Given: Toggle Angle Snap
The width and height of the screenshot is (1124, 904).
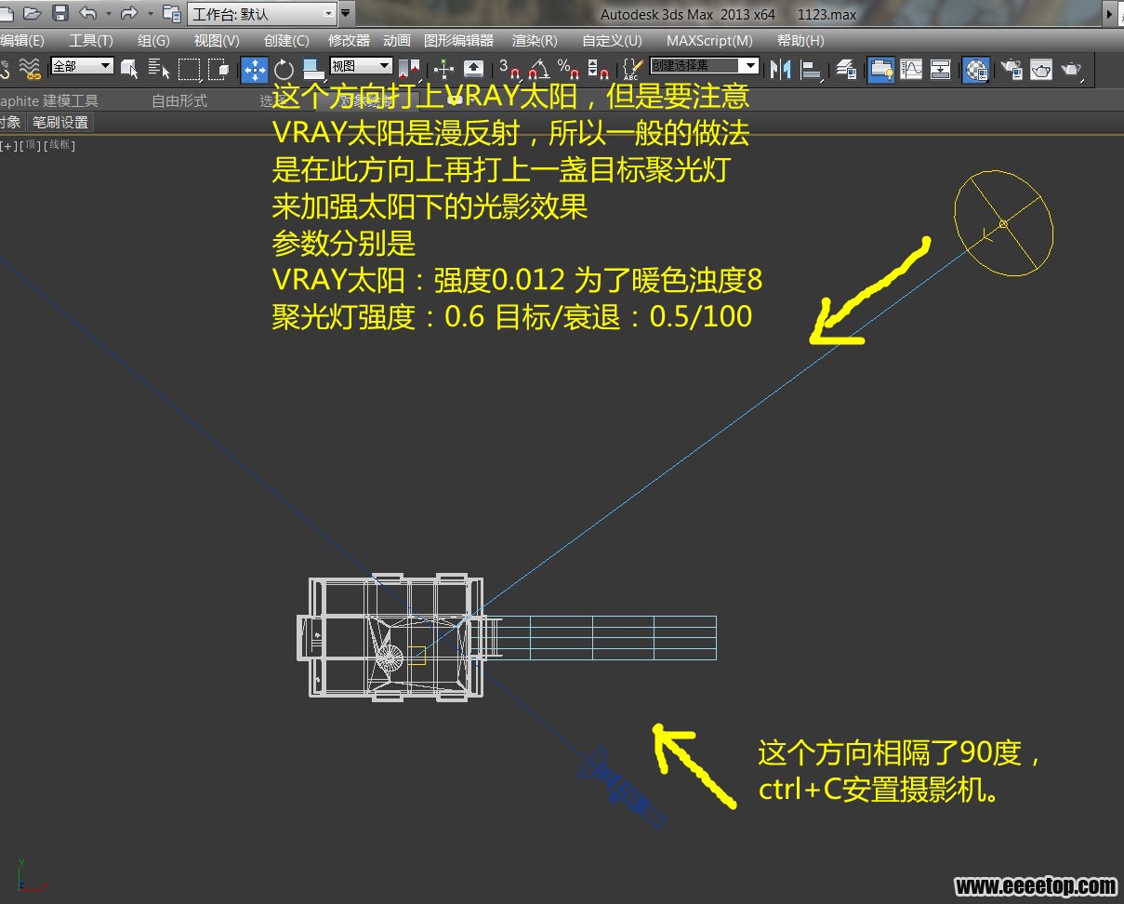Looking at the screenshot, I should [538, 69].
